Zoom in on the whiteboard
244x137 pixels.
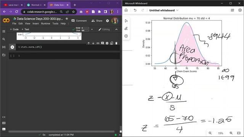pos(231,133)
